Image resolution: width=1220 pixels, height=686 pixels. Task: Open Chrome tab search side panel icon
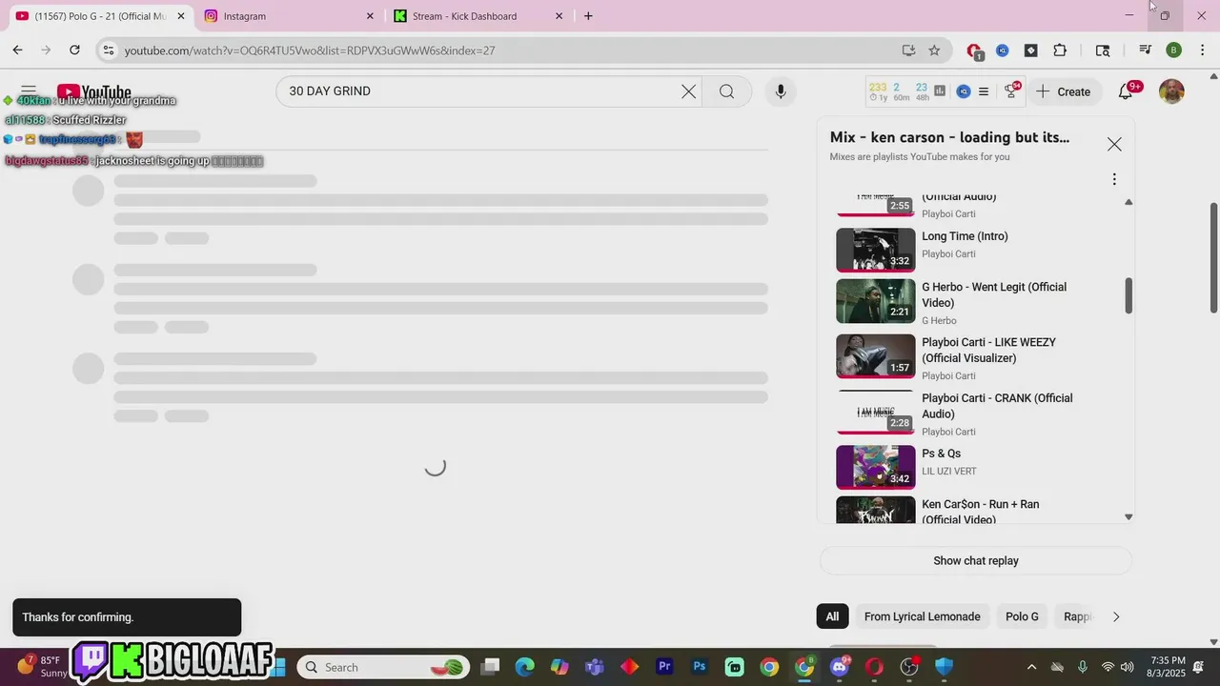click(x=1103, y=50)
